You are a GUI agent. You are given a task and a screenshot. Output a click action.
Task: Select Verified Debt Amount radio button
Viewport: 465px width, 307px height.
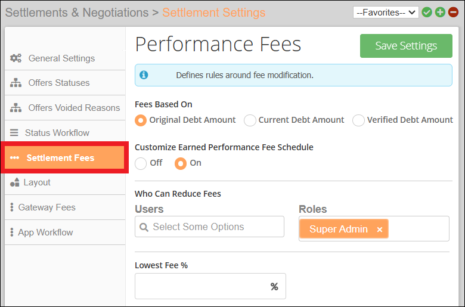pos(358,120)
